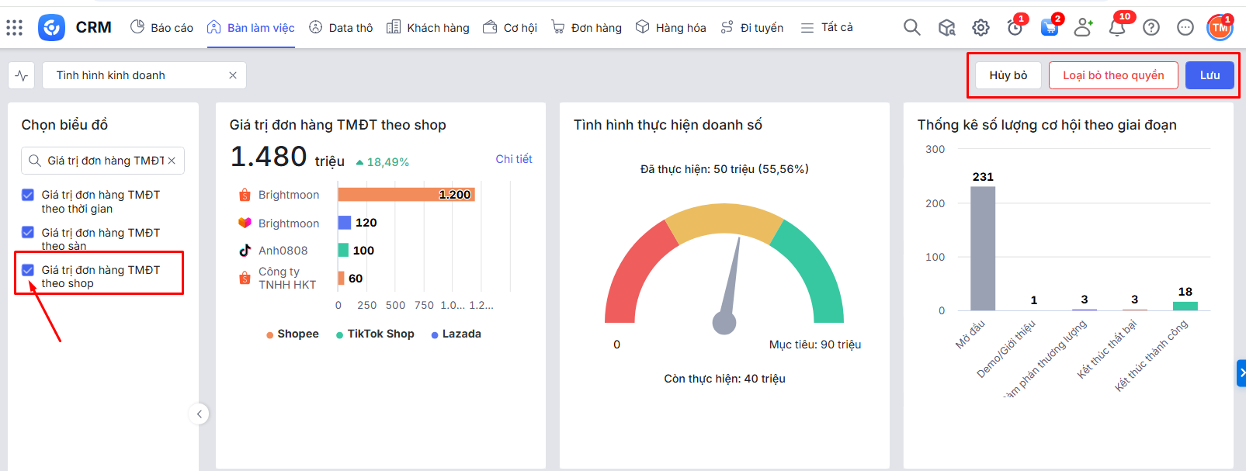
Task: Collapse the chart selection panel arrow
Action: point(199,414)
